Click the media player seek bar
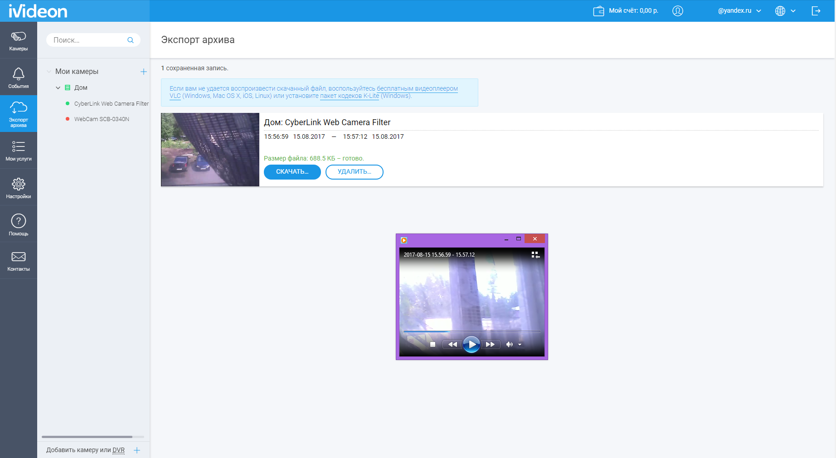The height and width of the screenshot is (458, 836). click(x=471, y=331)
